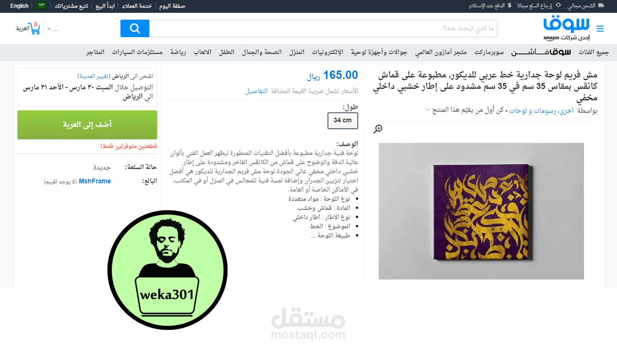This screenshot has width=617, height=348.
Task: Click the zoom magnifier above product image
Action: (x=378, y=129)
